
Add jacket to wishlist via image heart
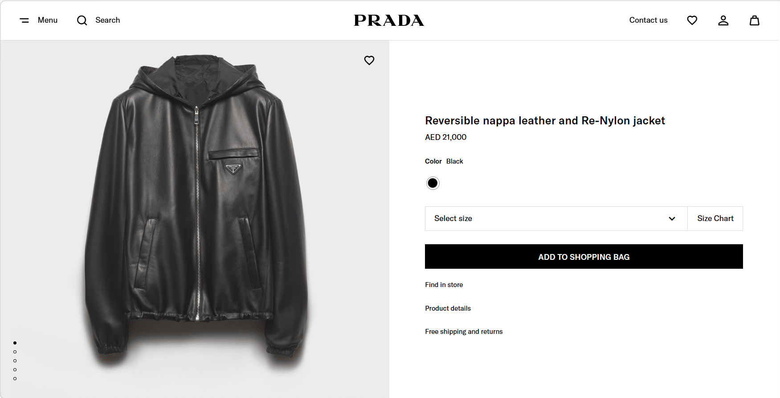point(369,60)
